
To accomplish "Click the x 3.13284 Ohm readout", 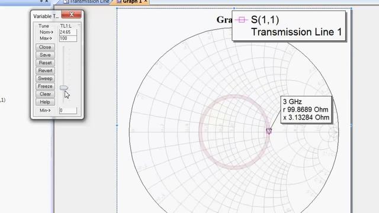I will (x=306, y=118).
